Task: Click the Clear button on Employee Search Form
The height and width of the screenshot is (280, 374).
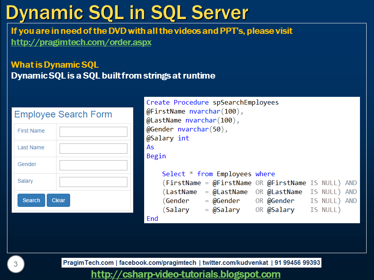Action: pos(58,200)
